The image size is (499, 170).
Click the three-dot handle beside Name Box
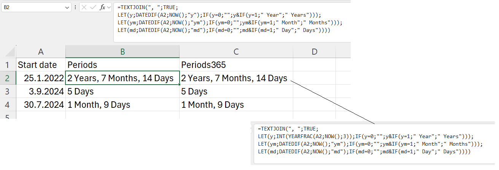tap(75, 7)
